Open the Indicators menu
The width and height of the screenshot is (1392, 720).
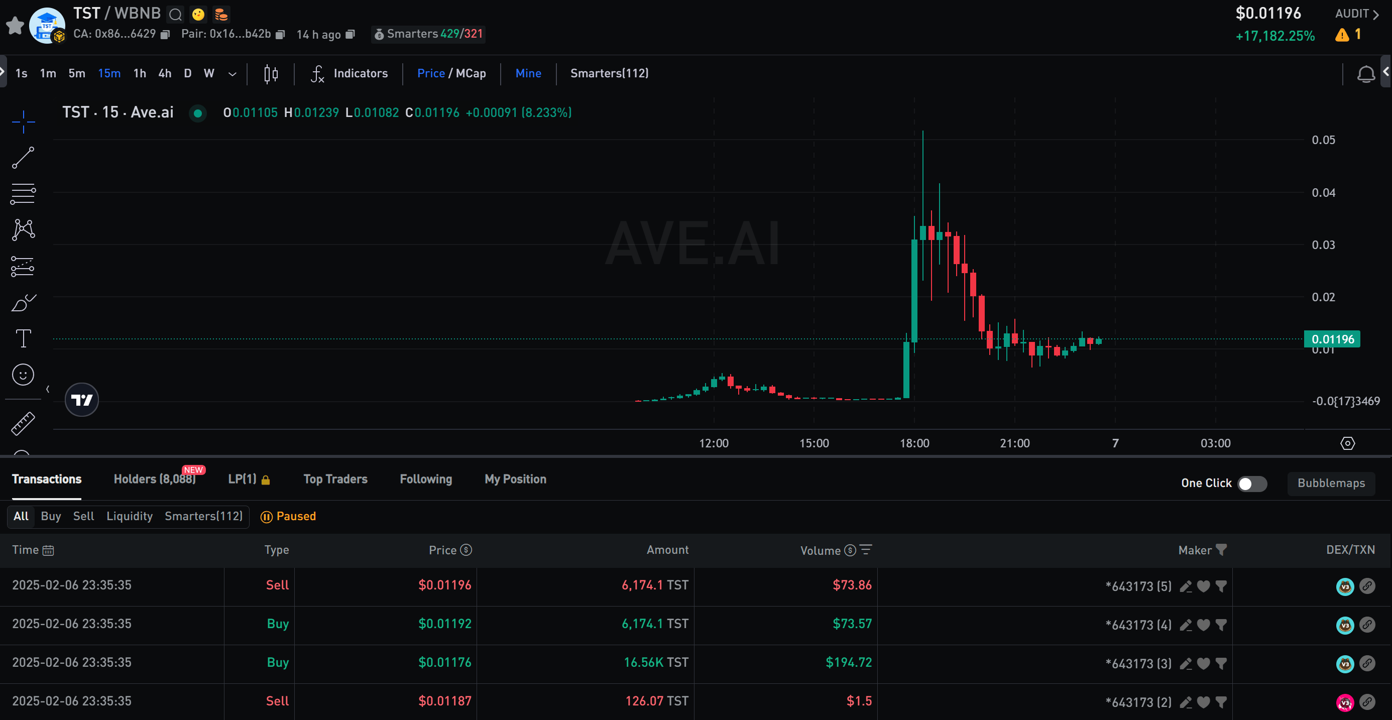coord(349,73)
